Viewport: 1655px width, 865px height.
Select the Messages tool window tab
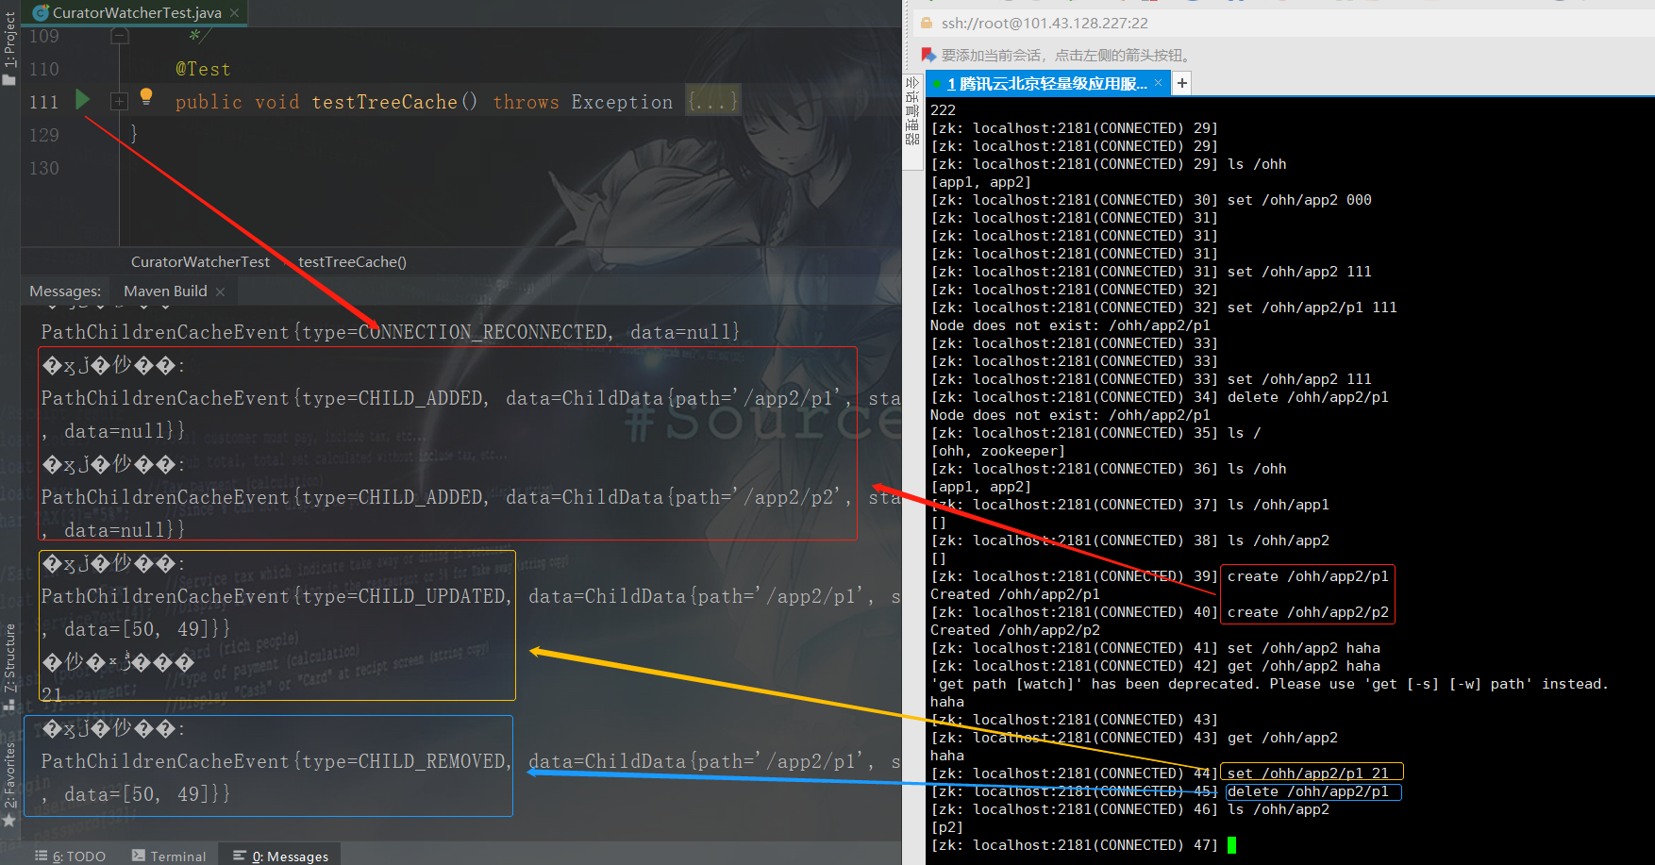(x=280, y=856)
